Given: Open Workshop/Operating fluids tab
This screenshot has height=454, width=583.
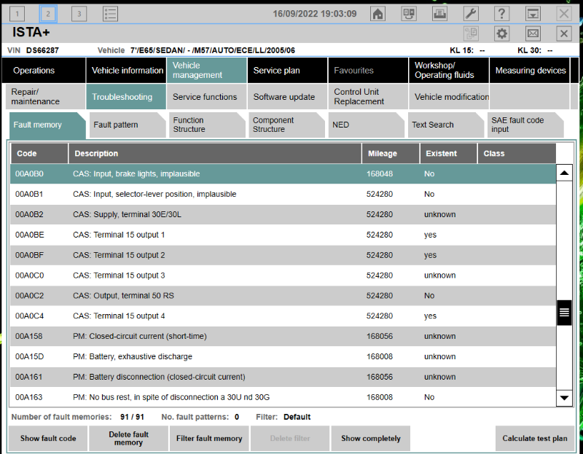Looking at the screenshot, I should (x=448, y=70).
